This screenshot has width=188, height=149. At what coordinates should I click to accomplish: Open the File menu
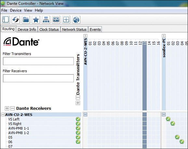(4, 10)
